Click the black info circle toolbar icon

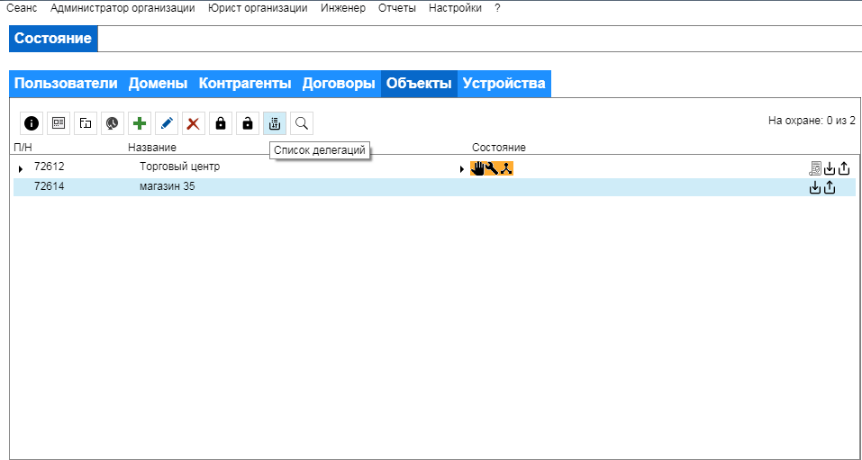[32, 123]
